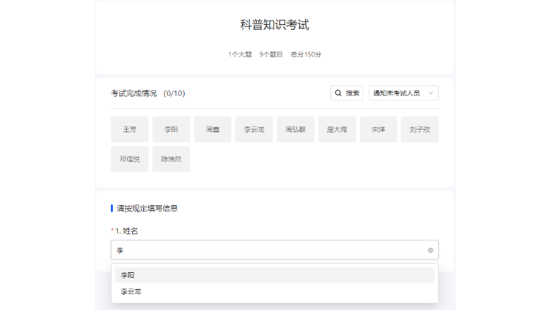The width and height of the screenshot is (551, 310).
Task: Select the 李阳 name card
Action: point(171,130)
